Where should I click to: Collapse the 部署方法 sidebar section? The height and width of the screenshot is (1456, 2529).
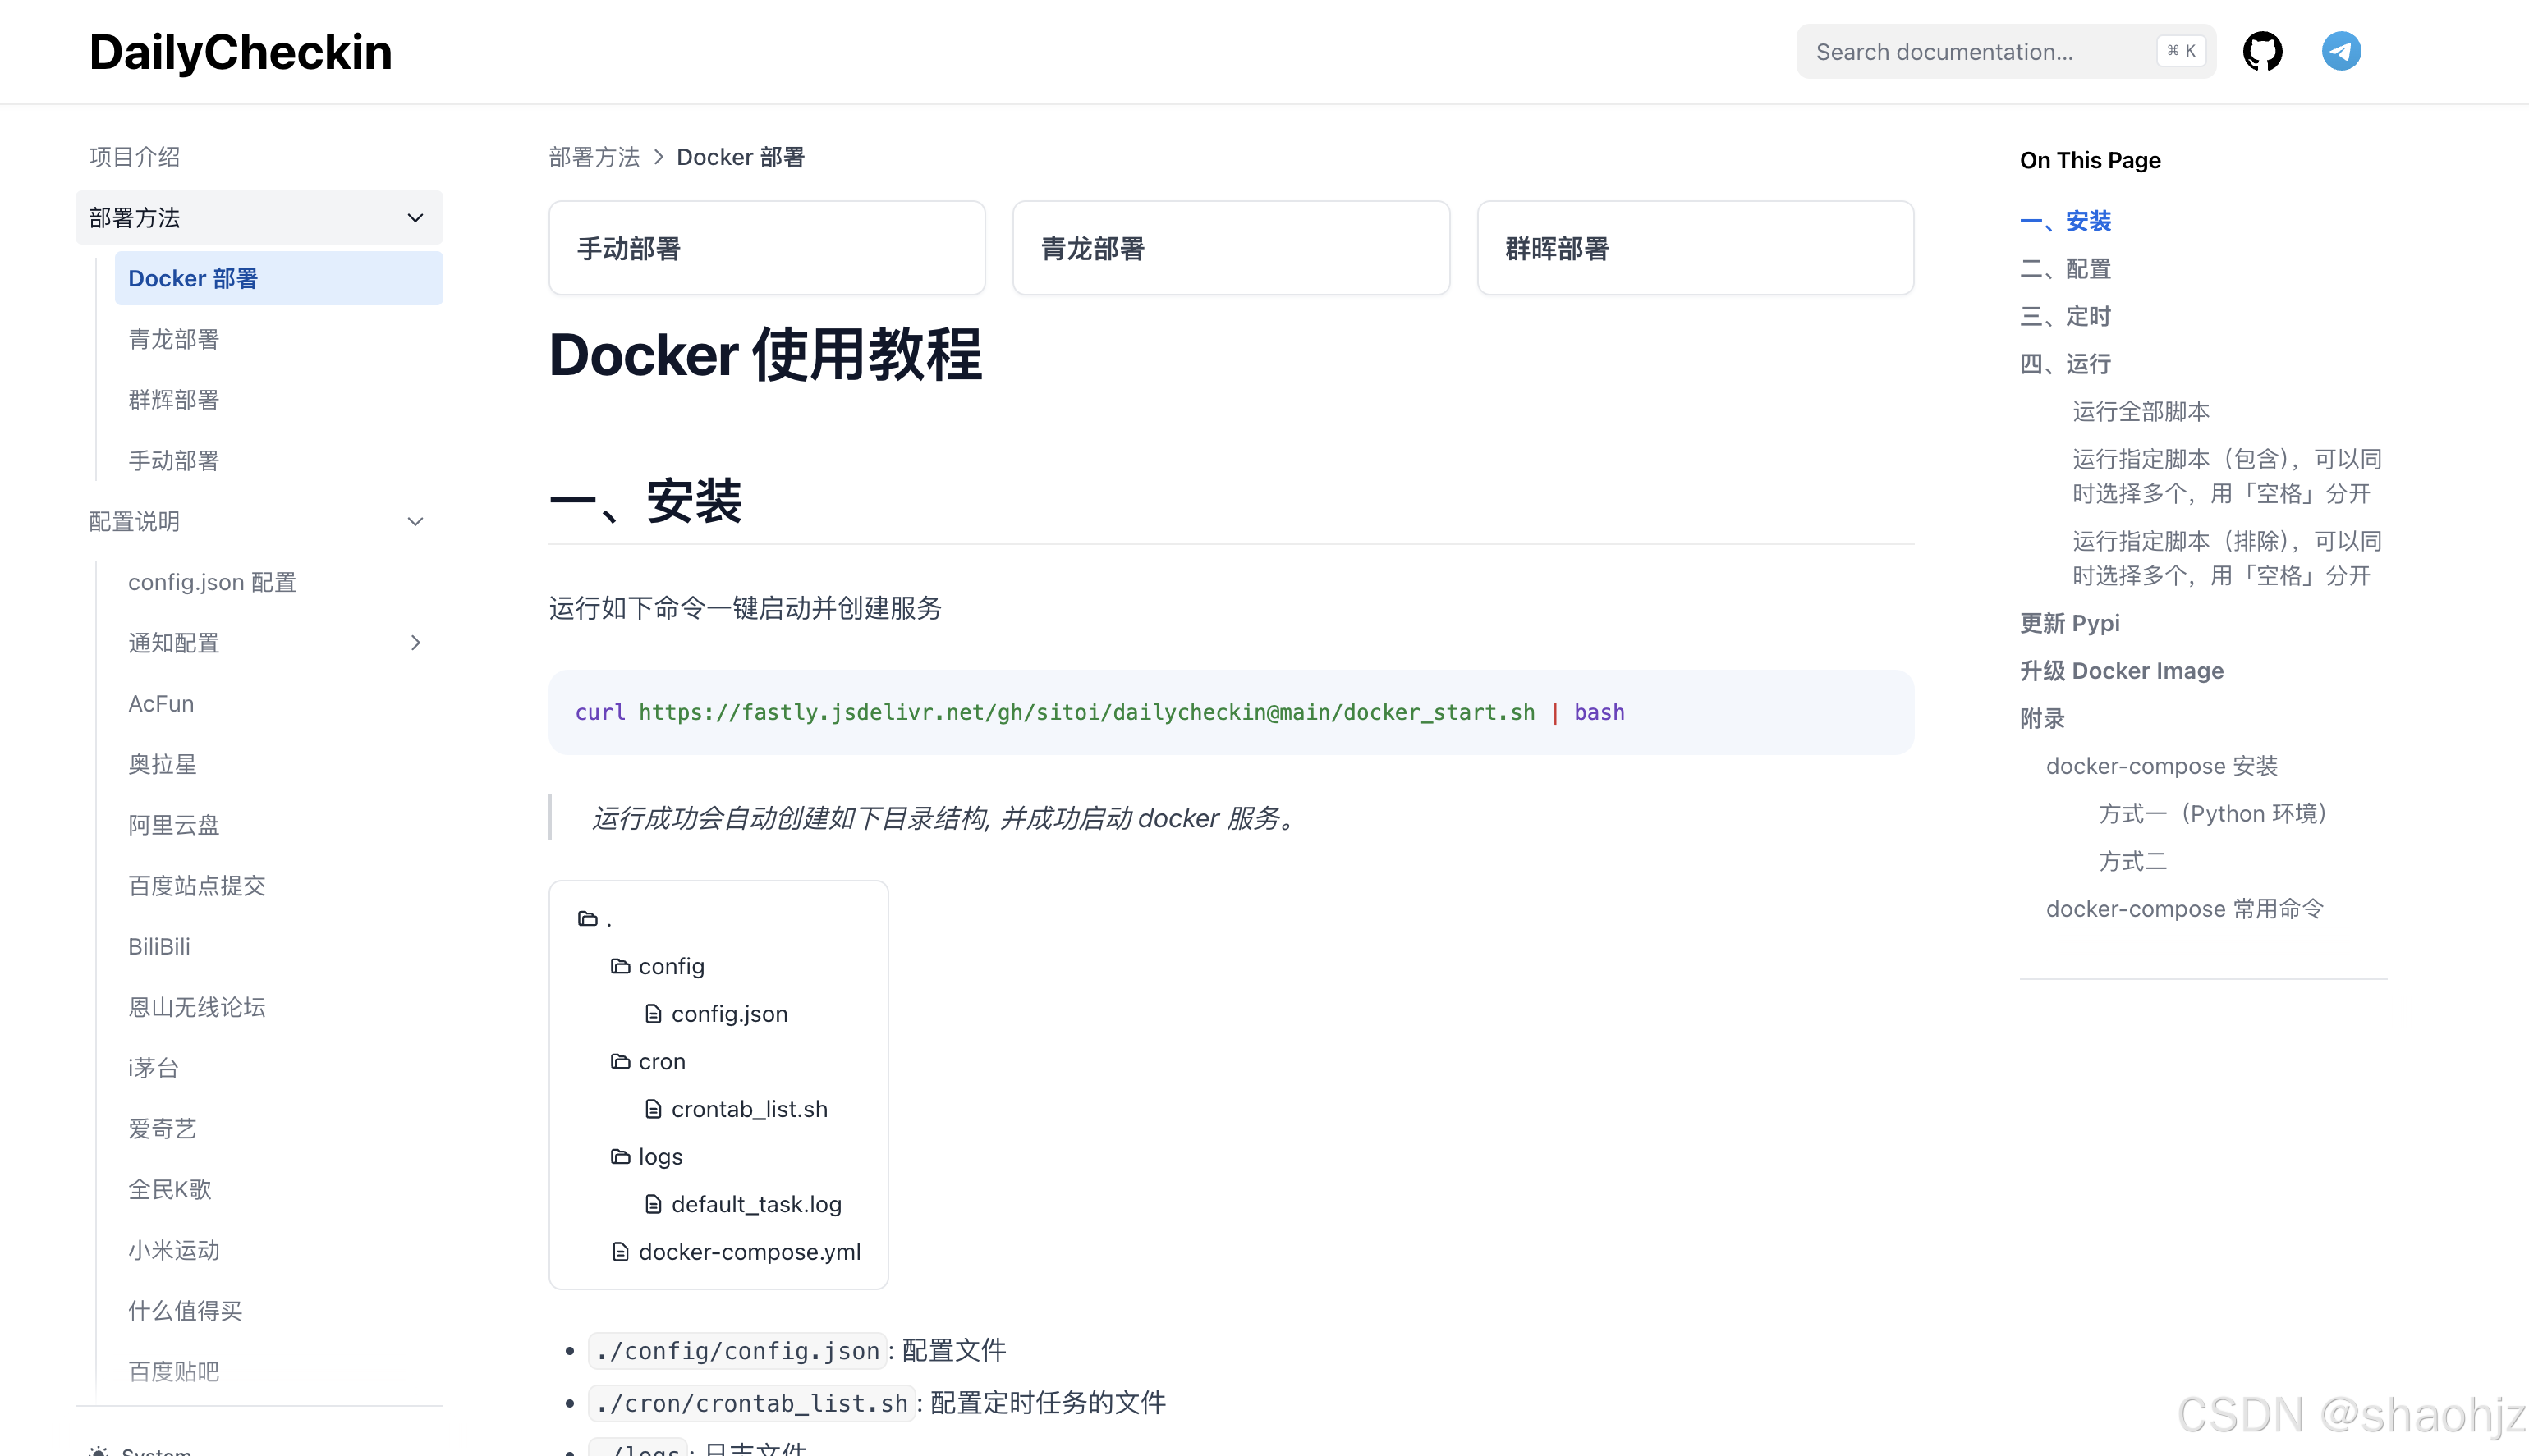[x=415, y=217]
